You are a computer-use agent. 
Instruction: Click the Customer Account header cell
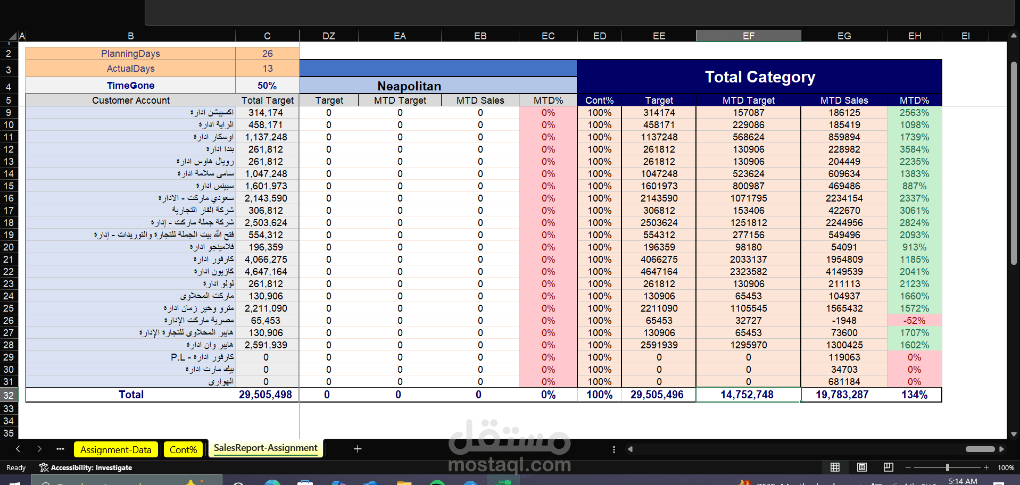click(131, 101)
